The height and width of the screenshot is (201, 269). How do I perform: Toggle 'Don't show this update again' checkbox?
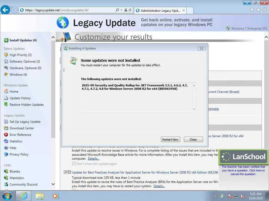(74, 164)
